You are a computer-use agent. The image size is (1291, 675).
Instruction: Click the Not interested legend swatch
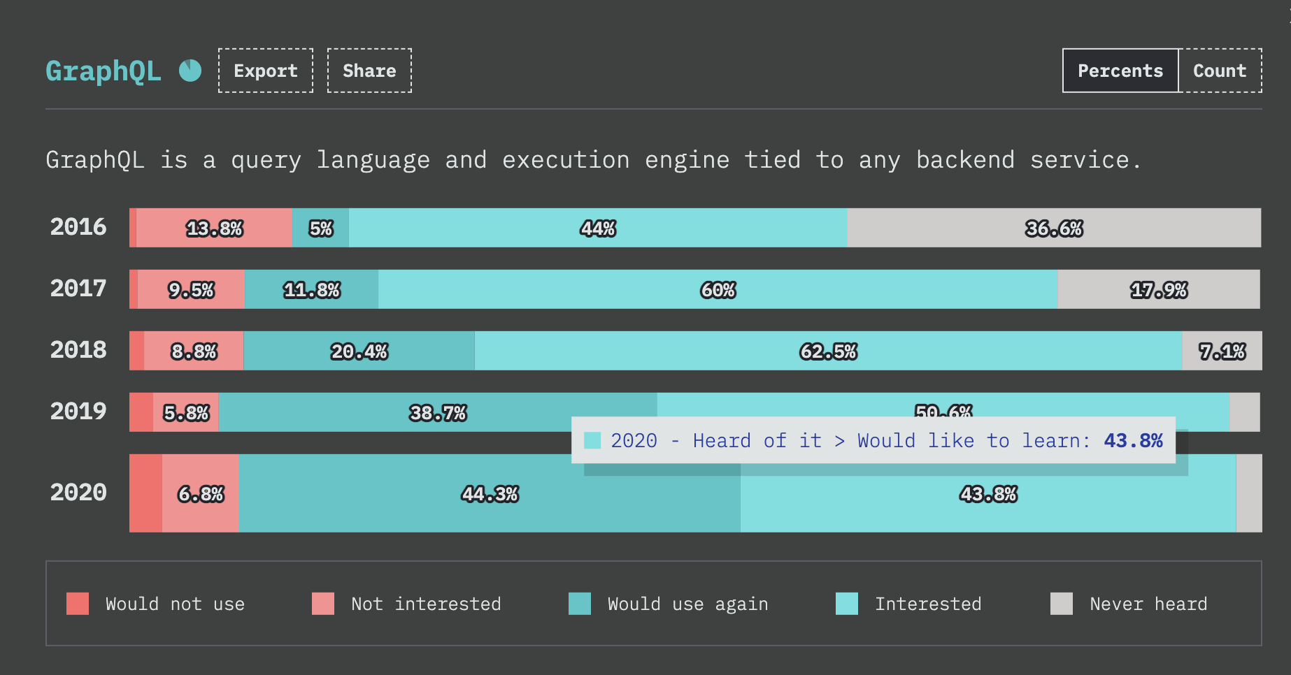click(x=323, y=604)
